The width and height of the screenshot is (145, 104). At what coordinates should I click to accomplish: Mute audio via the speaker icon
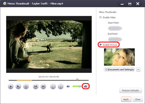coord(68,86)
